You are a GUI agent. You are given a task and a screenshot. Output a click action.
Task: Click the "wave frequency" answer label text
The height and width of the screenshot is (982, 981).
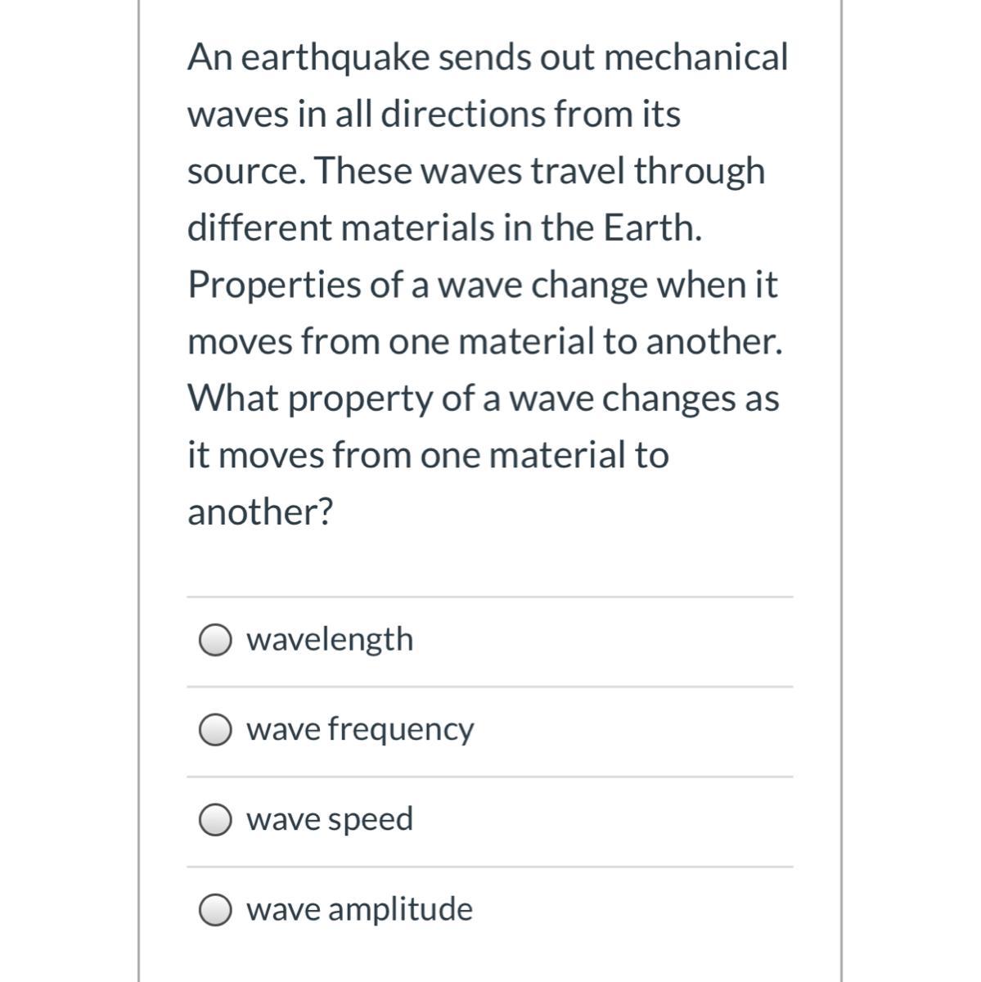coord(360,729)
